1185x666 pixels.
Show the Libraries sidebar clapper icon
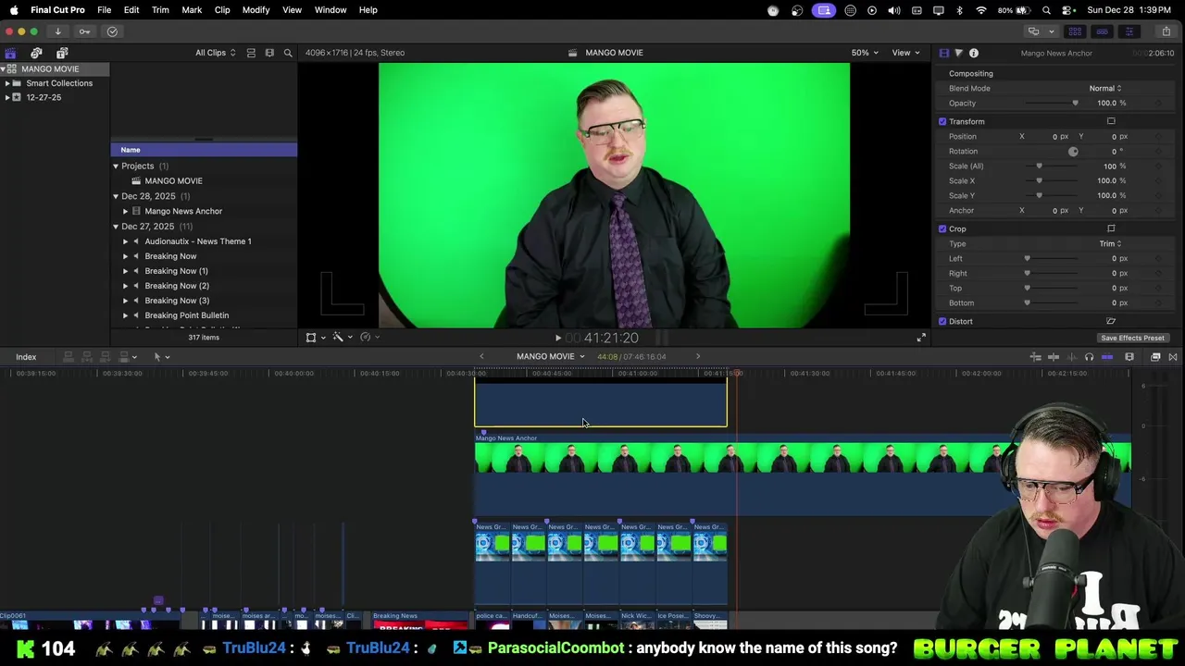point(10,53)
